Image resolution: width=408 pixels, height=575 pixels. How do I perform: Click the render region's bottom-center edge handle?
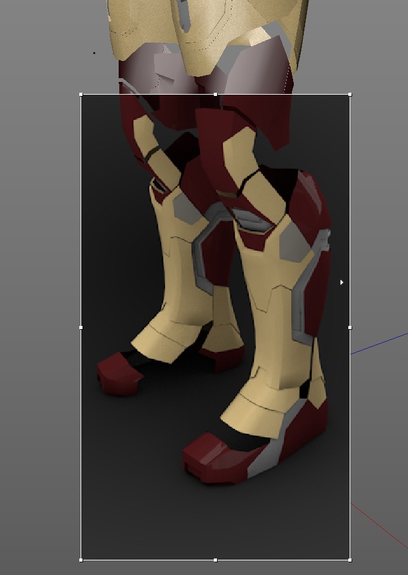(x=215, y=560)
